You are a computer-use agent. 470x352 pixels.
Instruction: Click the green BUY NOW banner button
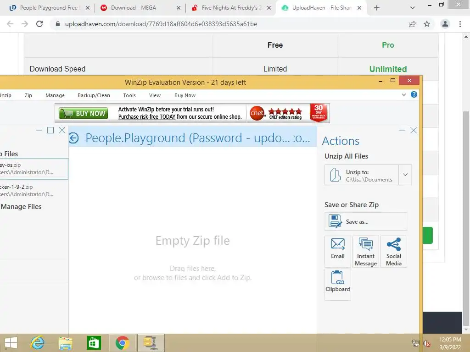pos(84,114)
